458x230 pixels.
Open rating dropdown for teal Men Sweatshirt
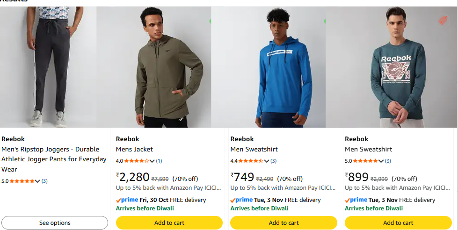click(381, 161)
